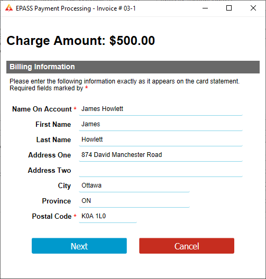The width and height of the screenshot is (266, 279).
Task: Focus the Name On Account field
Action: tap(161, 109)
